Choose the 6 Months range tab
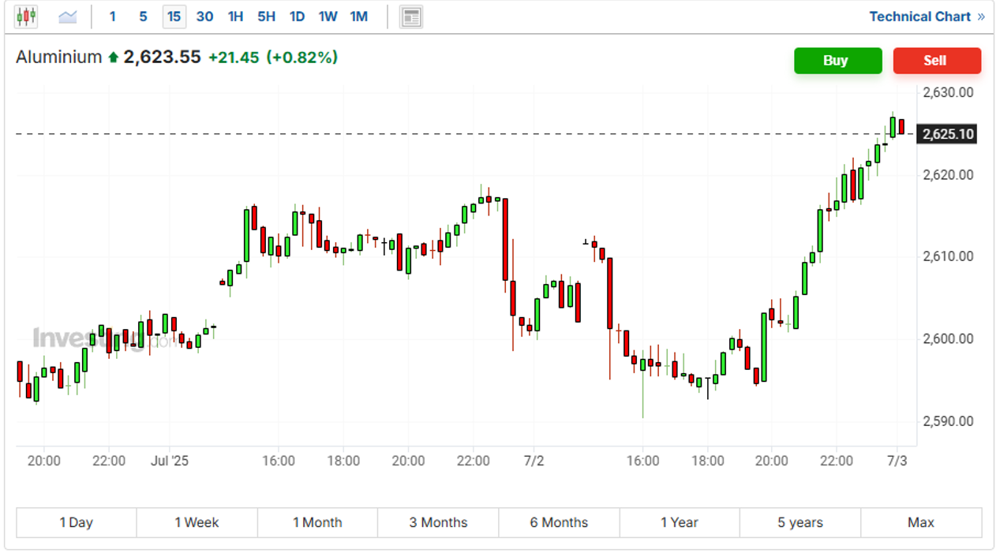The height and width of the screenshot is (553, 996). pos(559,522)
